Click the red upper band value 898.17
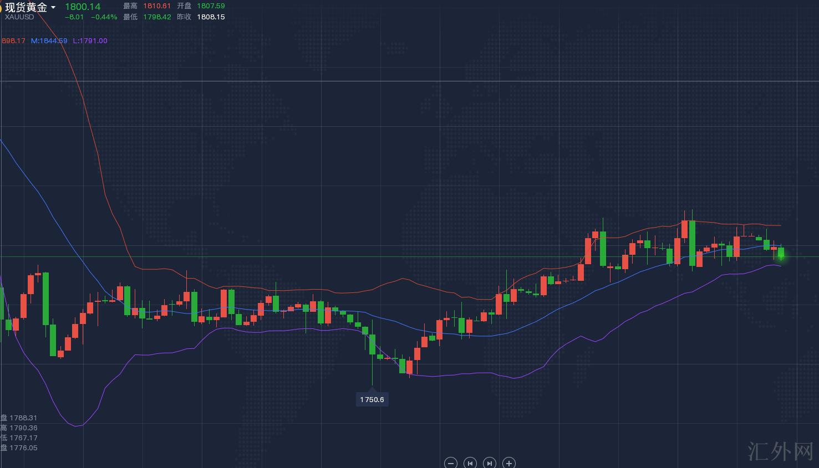 pos(13,41)
